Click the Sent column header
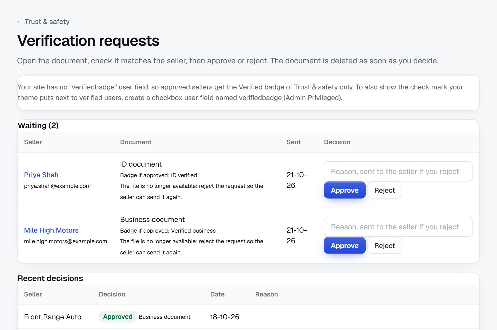497x330 pixels. (294, 142)
